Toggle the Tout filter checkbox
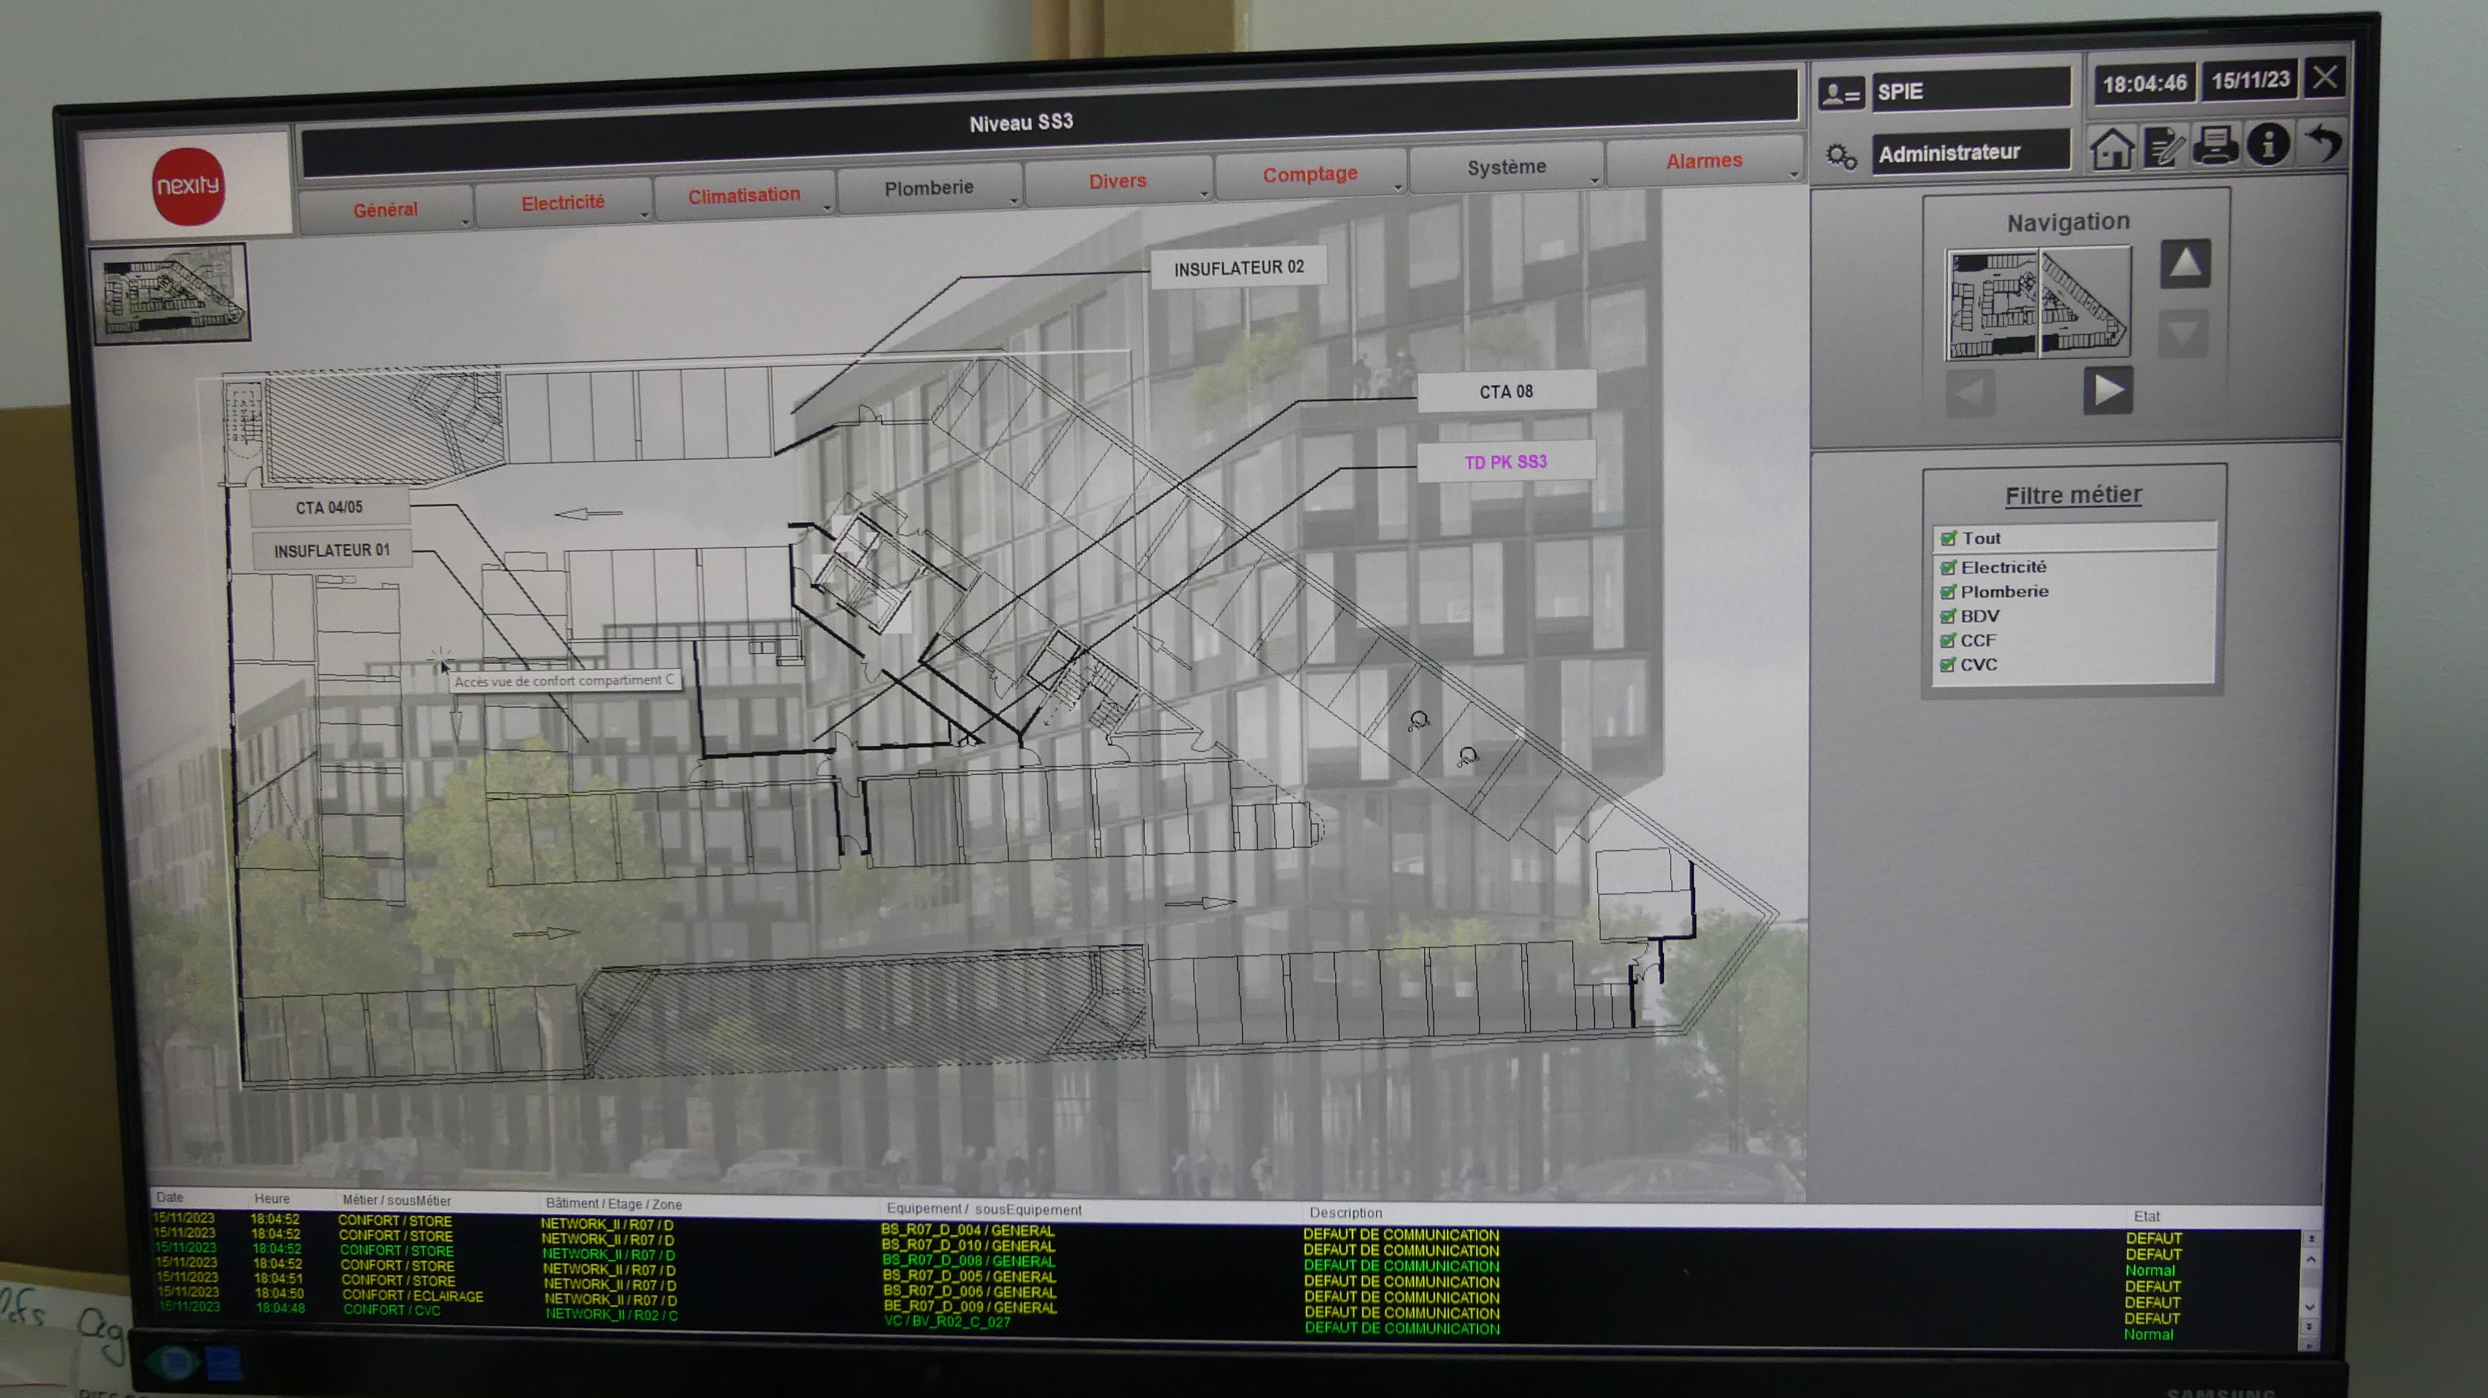2488x1398 pixels. 1948,539
